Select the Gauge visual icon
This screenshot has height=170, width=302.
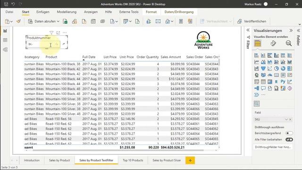pyautogui.click(x=270, y=75)
